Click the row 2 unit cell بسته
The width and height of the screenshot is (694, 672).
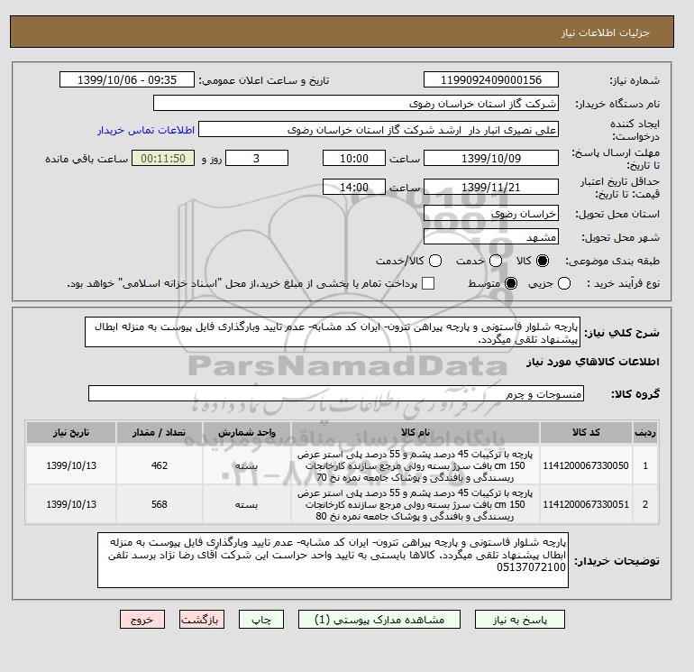247,504
